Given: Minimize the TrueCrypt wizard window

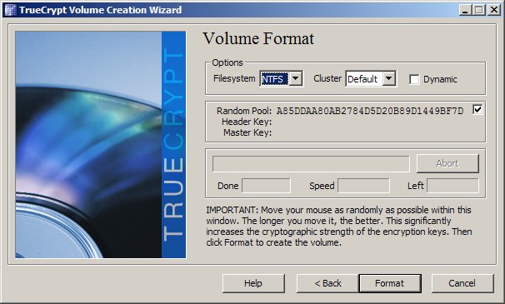Looking at the screenshot, I should (x=464, y=10).
